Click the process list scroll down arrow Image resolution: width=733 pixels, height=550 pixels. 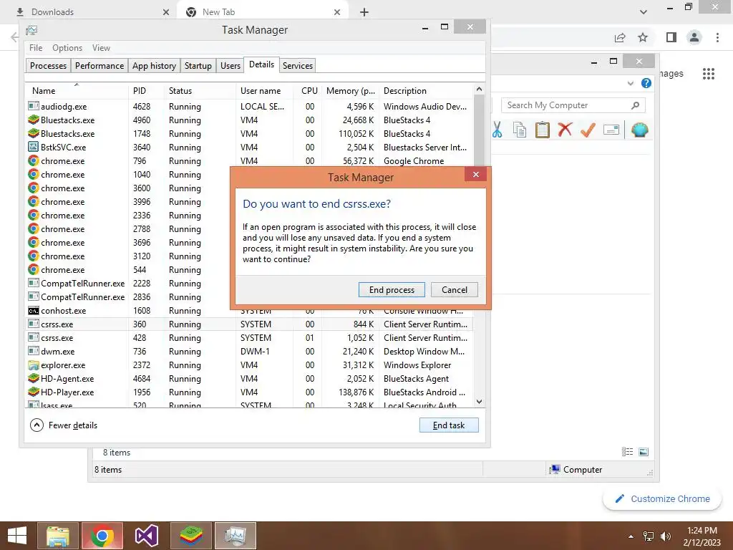(x=479, y=402)
